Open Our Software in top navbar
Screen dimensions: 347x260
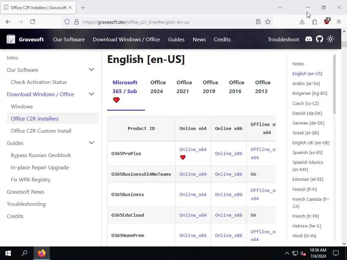pyautogui.click(x=69, y=39)
